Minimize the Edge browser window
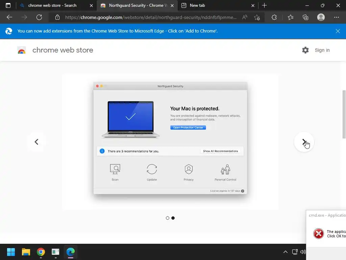 (307, 5)
